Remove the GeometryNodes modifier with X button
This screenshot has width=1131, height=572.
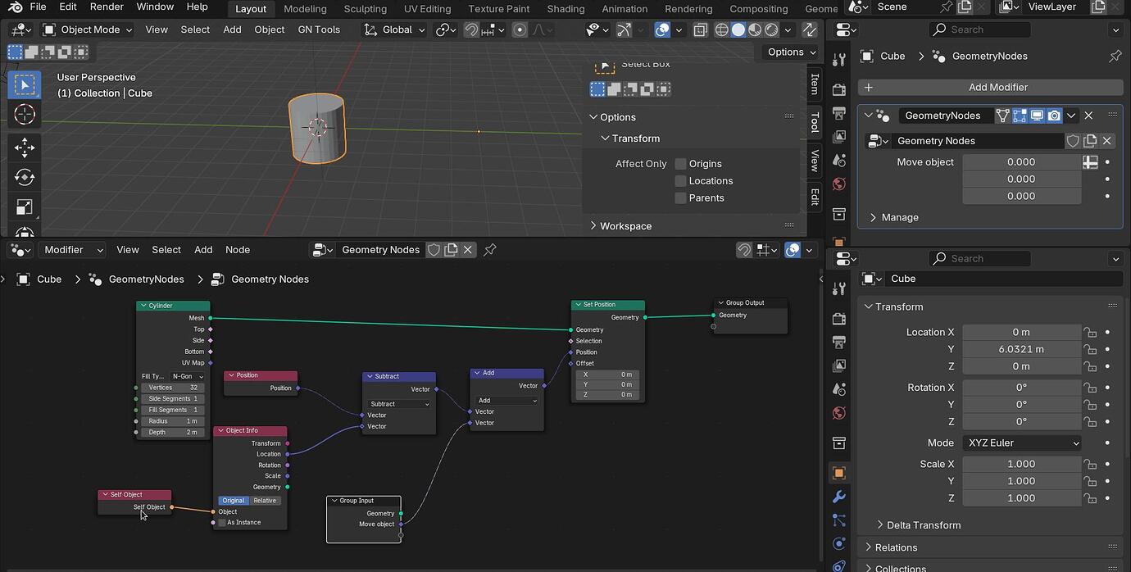click(x=1088, y=116)
